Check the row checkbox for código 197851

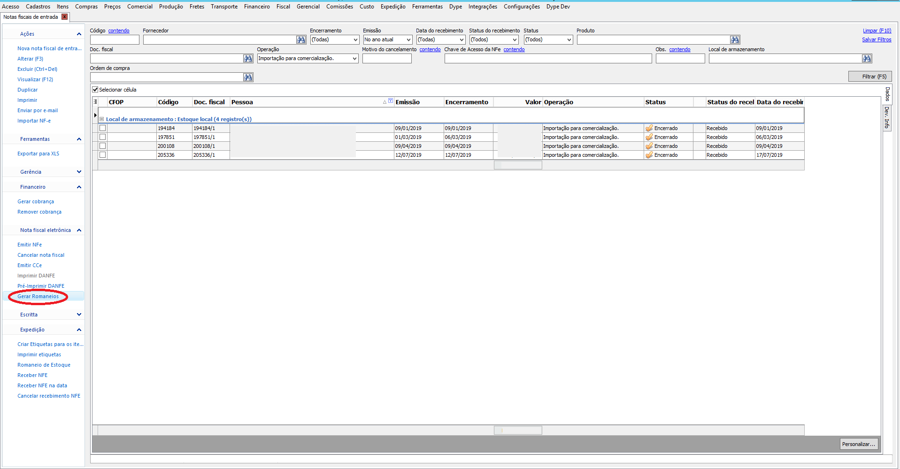click(x=102, y=137)
